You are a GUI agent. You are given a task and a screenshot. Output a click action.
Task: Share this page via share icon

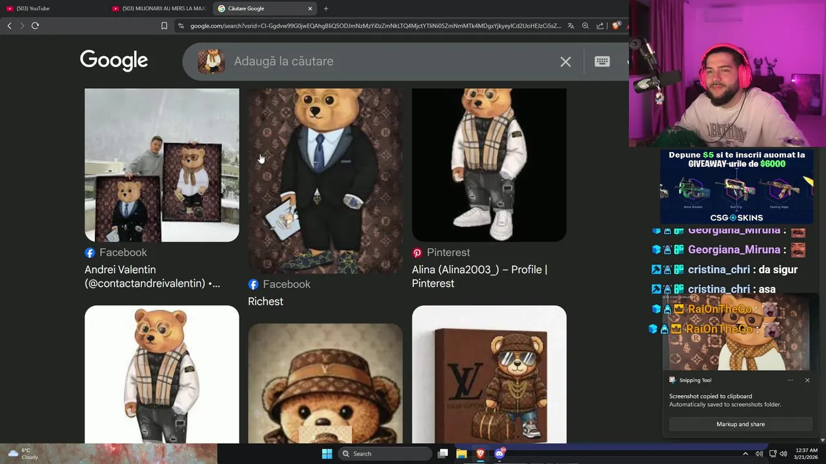pos(600,26)
